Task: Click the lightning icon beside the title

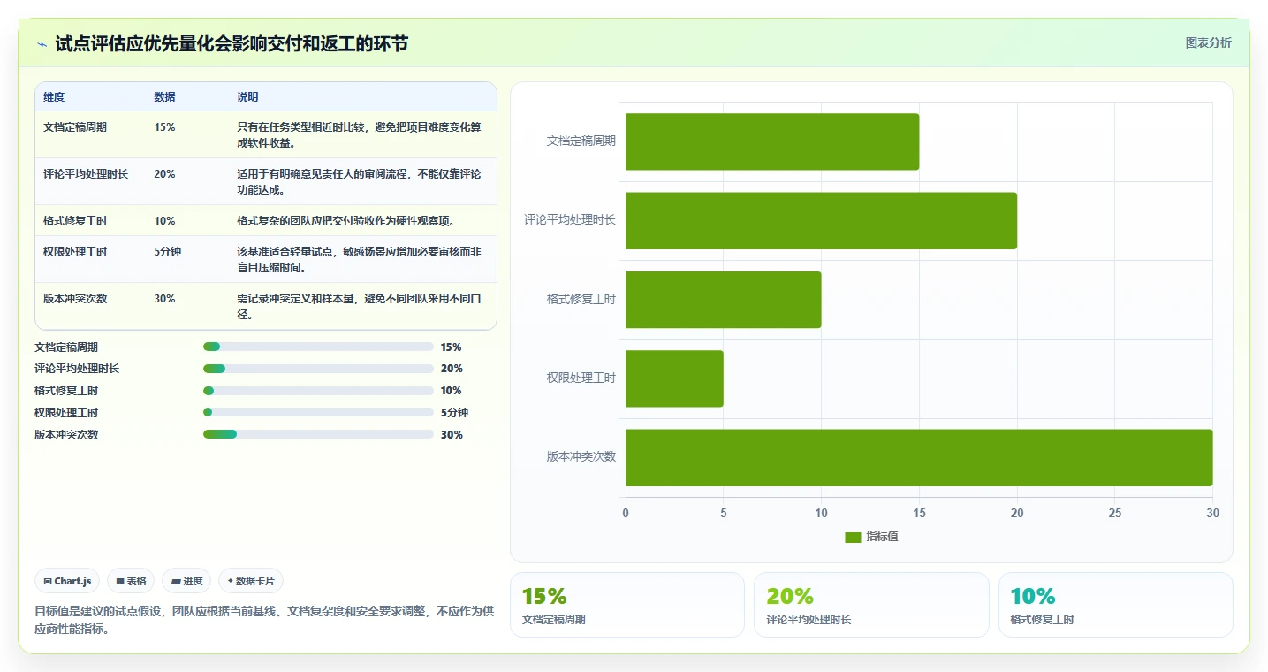Action: [x=42, y=44]
